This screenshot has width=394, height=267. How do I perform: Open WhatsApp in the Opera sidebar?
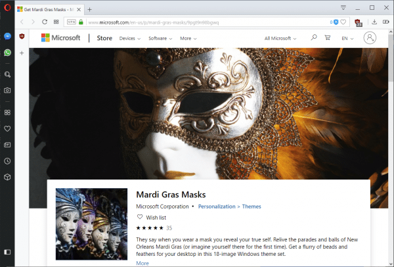(x=7, y=53)
